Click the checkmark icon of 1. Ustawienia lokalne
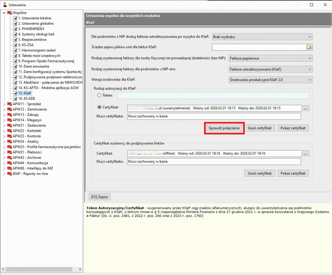 point(15,18)
